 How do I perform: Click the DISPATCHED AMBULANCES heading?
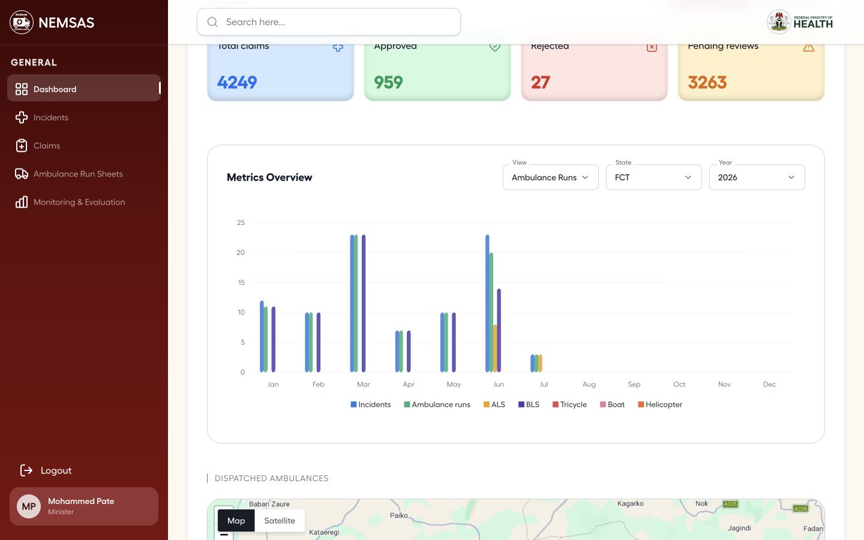tap(271, 478)
